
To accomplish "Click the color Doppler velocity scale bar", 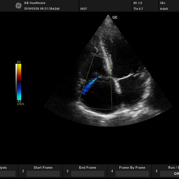I will pos(19,82).
